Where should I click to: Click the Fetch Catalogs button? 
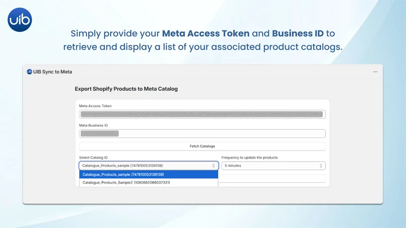click(202, 146)
